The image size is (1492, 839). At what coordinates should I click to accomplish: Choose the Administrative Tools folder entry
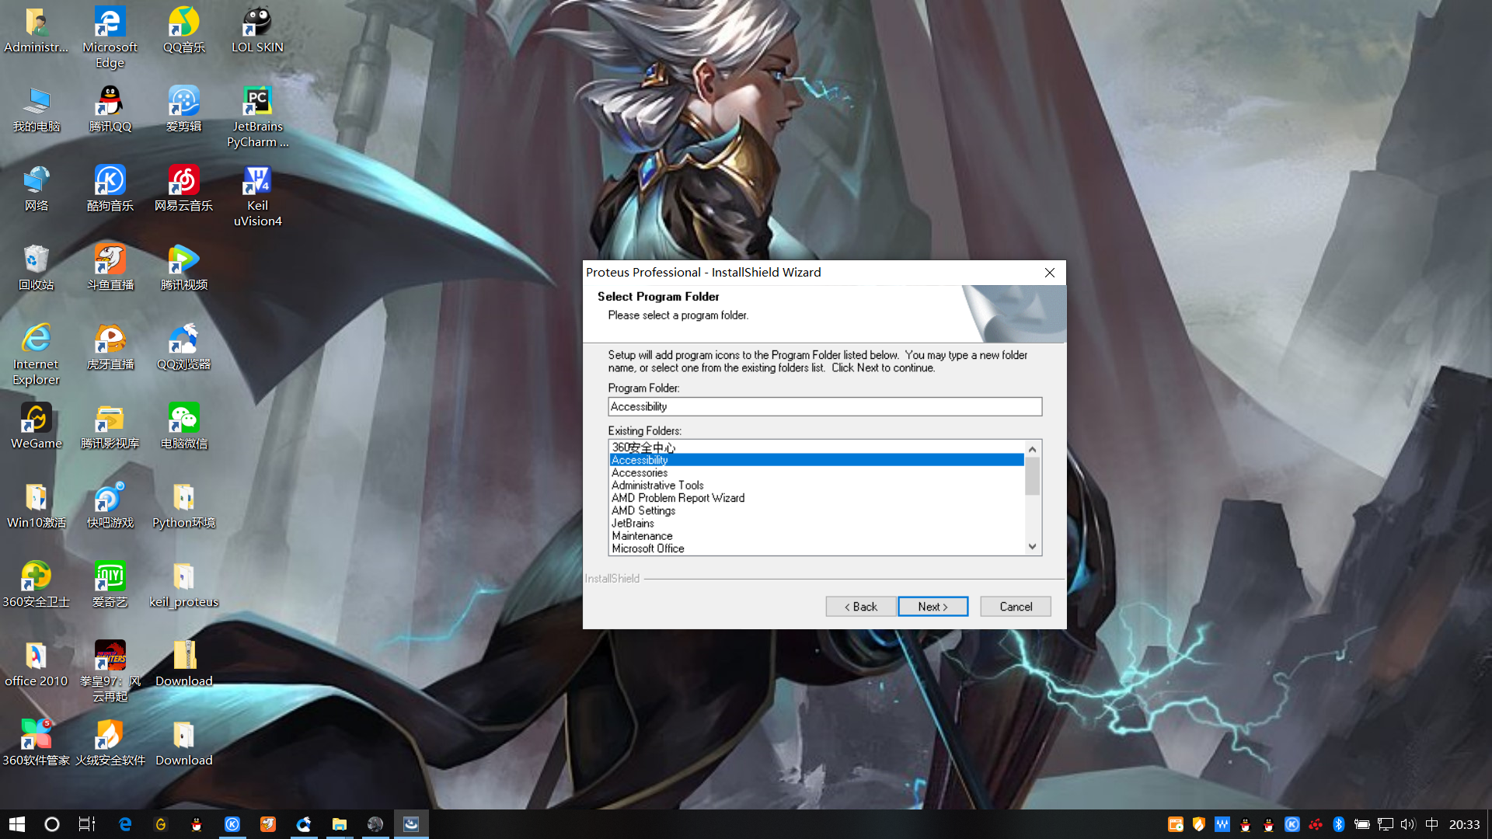[x=657, y=486]
